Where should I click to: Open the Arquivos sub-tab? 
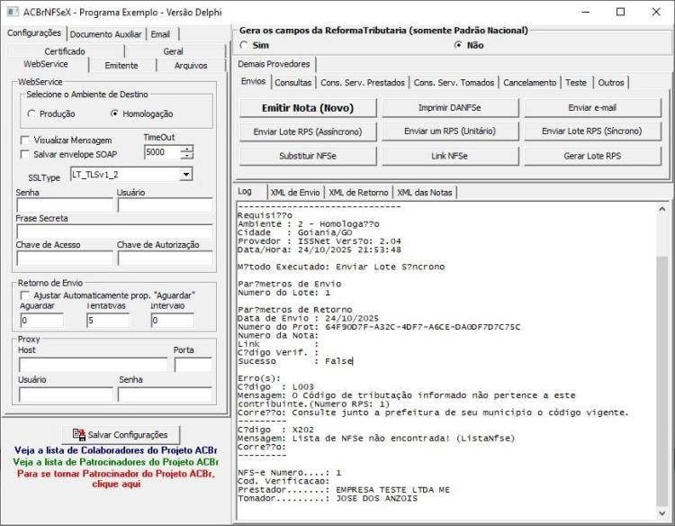point(191,66)
